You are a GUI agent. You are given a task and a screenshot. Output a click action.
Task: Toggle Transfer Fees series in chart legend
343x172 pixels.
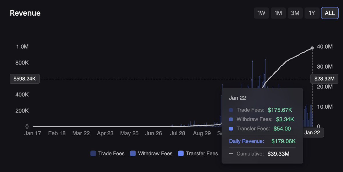coord(198,154)
